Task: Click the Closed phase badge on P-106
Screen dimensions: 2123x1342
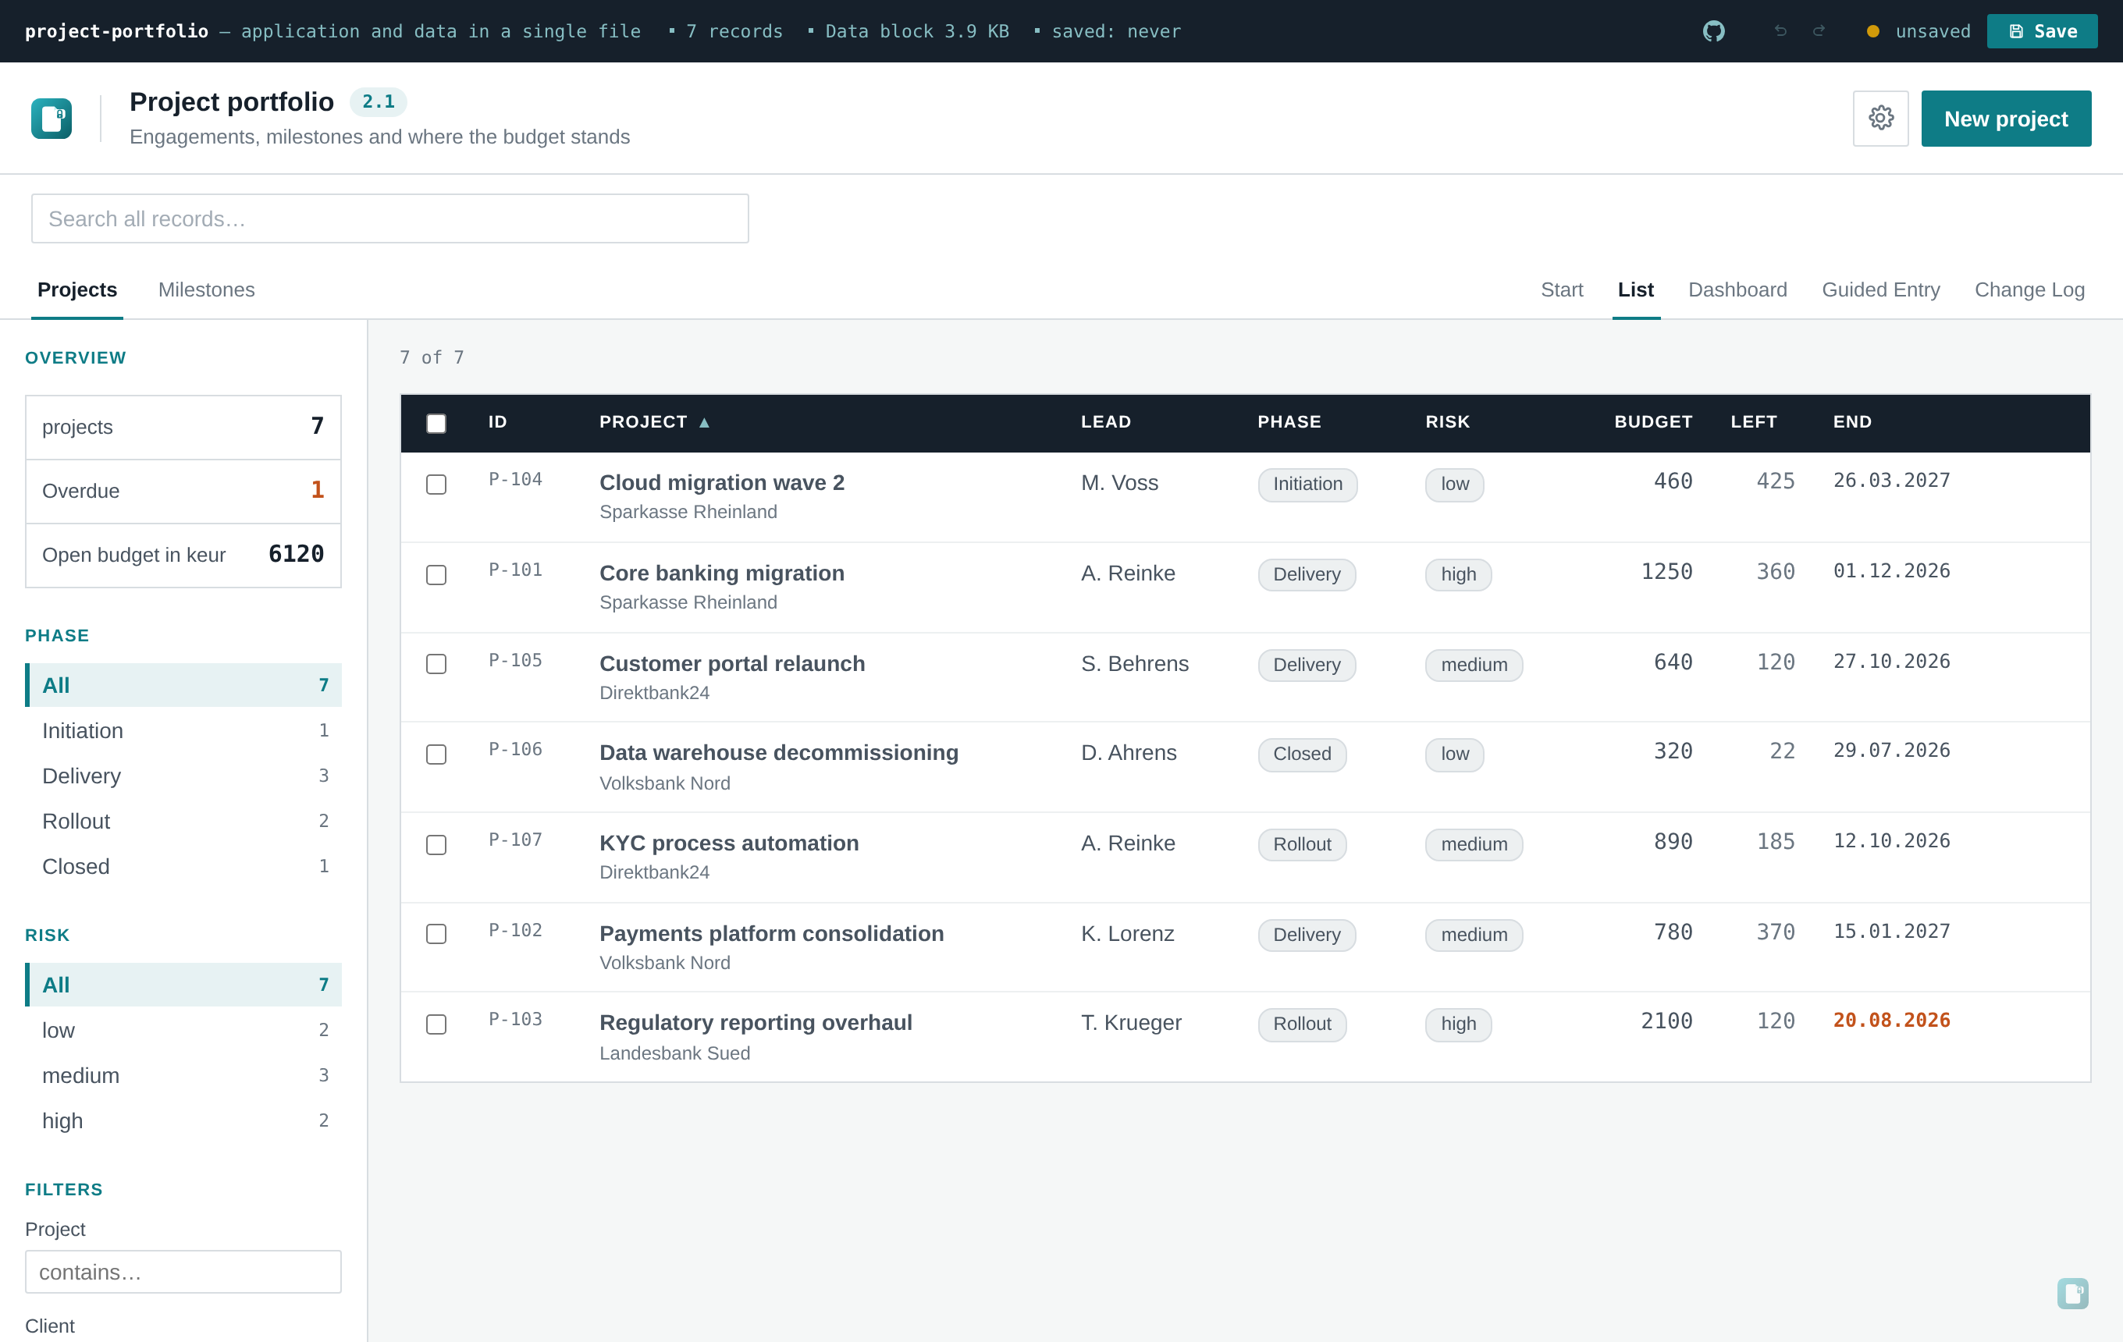Action: [x=1301, y=754]
